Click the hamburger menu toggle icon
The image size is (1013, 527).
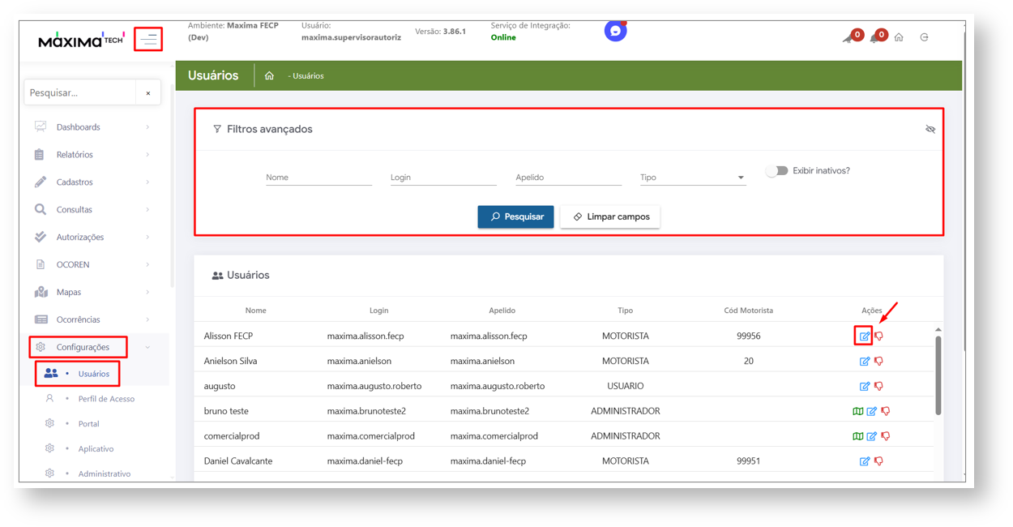tap(148, 39)
